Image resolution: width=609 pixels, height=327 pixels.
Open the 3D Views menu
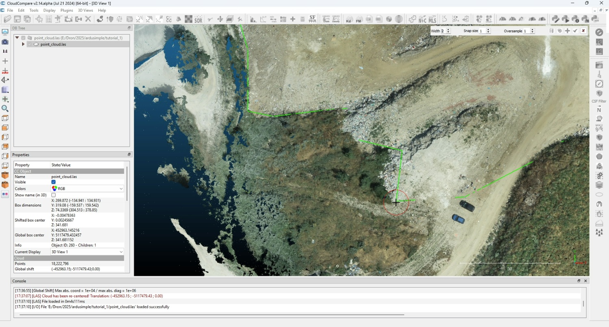[x=85, y=10]
